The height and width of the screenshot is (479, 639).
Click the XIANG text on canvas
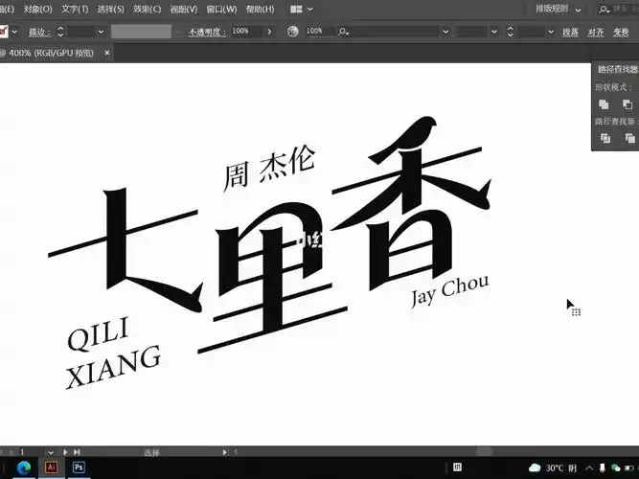pos(113,367)
